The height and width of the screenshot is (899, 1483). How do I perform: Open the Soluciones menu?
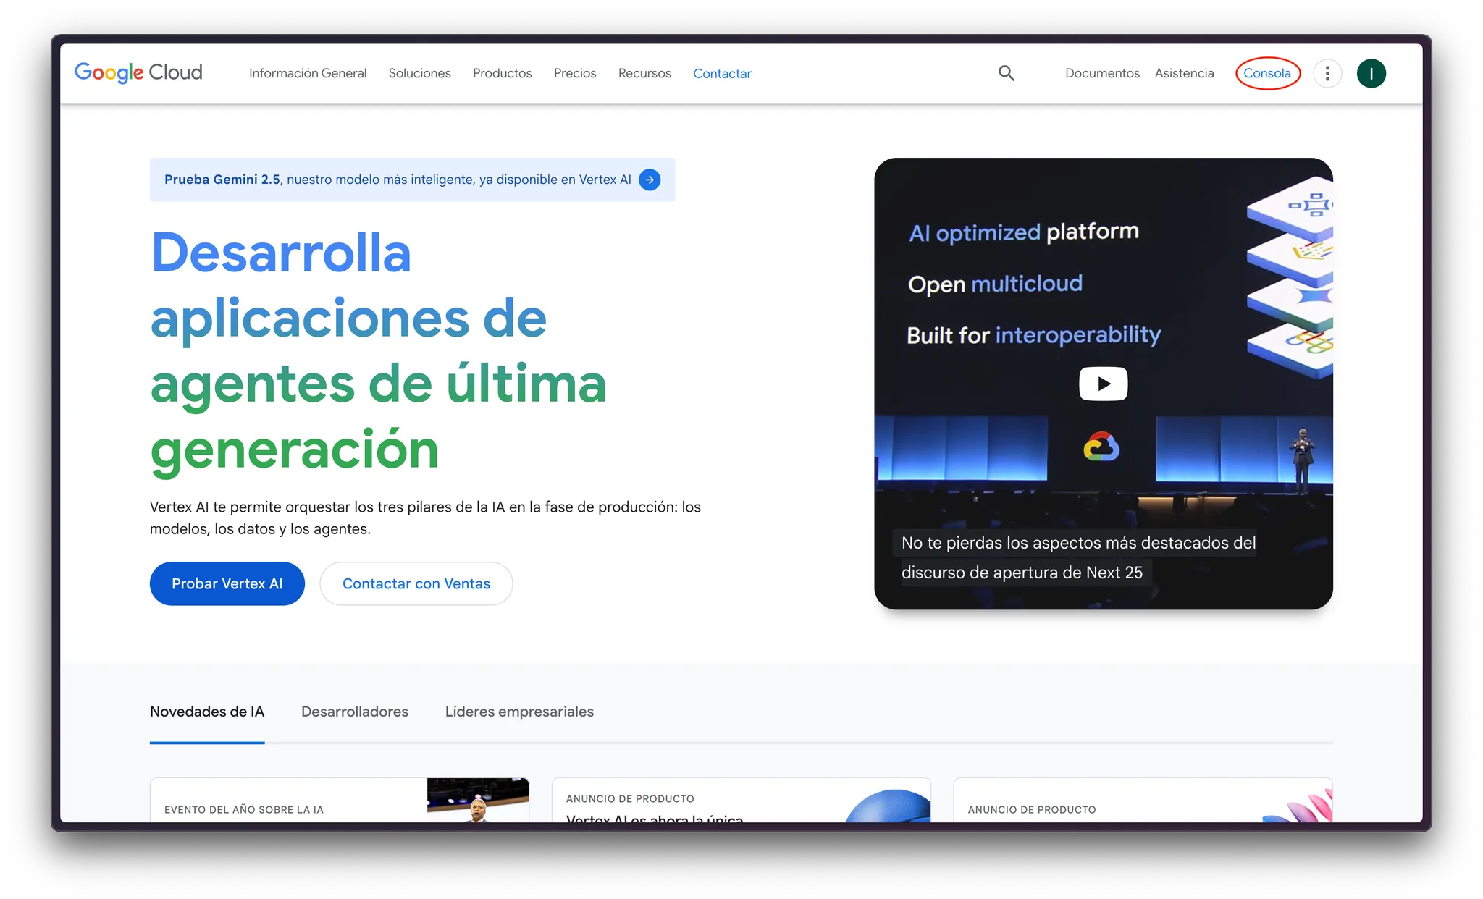click(x=419, y=73)
